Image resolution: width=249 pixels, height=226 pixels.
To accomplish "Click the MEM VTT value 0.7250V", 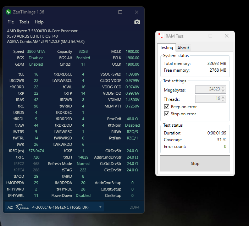I will point(132,106).
